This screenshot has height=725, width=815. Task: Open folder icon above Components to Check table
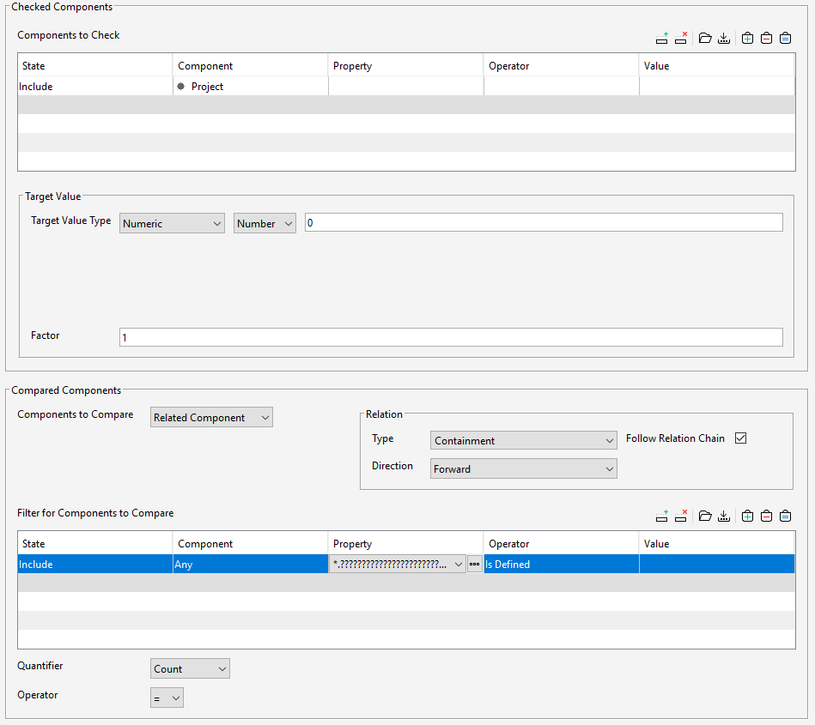click(705, 38)
